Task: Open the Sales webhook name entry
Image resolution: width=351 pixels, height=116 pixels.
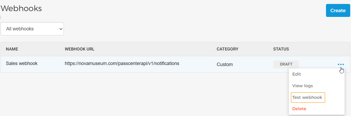Action: pos(22,63)
